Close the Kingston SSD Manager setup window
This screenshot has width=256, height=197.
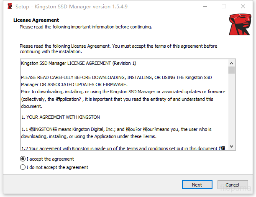(x=243, y=7)
